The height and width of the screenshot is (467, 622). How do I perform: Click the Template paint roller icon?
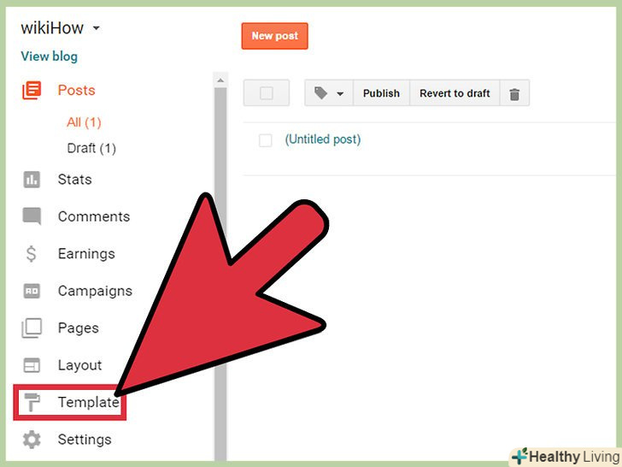(32, 402)
